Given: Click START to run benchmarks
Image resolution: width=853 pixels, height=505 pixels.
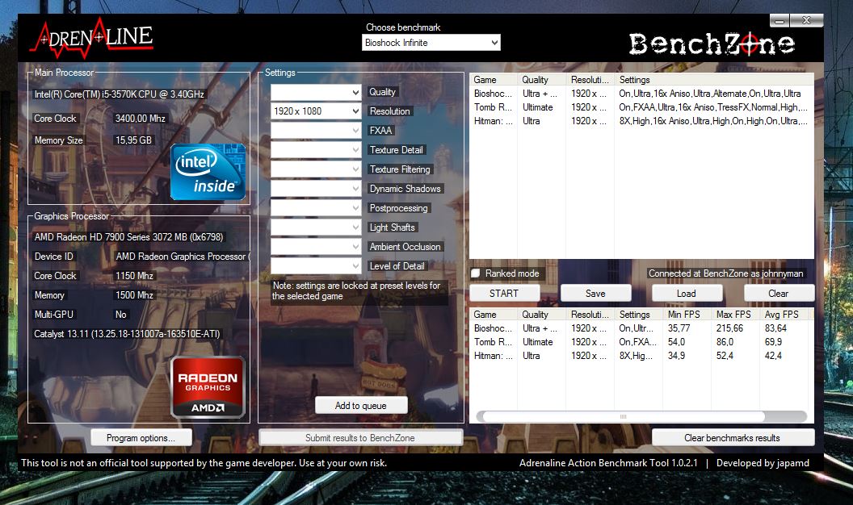Looking at the screenshot, I should click(504, 293).
